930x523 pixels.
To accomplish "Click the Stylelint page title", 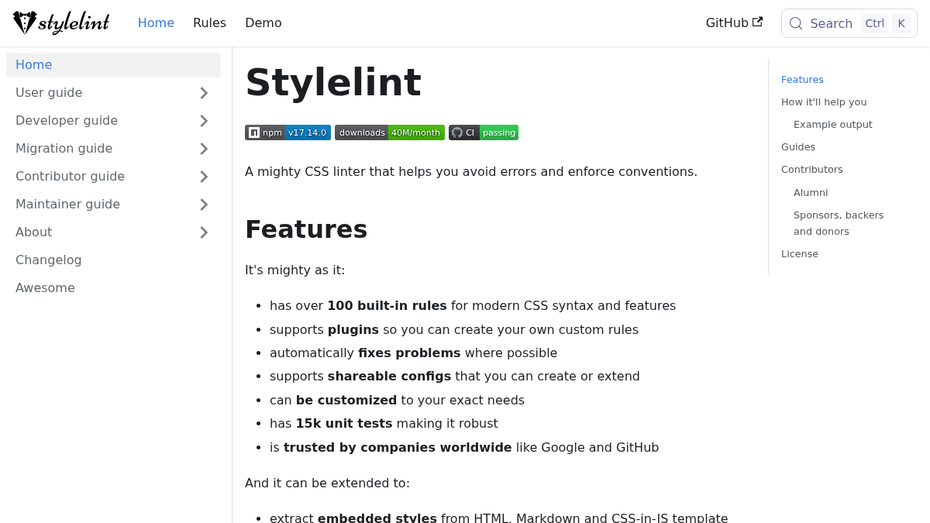I will pyautogui.click(x=333, y=82).
